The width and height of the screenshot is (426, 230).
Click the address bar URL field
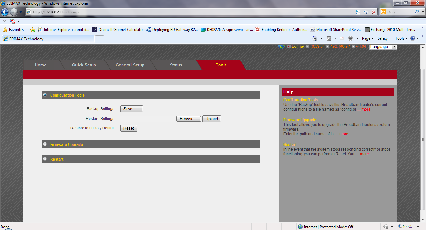click(x=187, y=12)
